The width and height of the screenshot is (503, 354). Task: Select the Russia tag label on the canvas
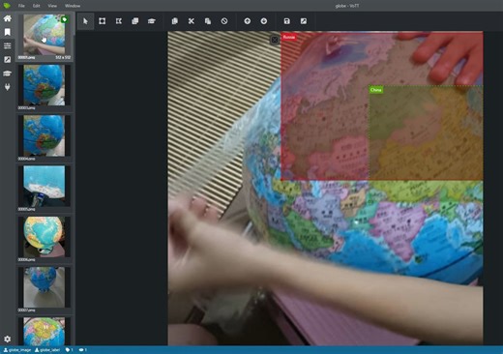pyautogui.click(x=289, y=37)
